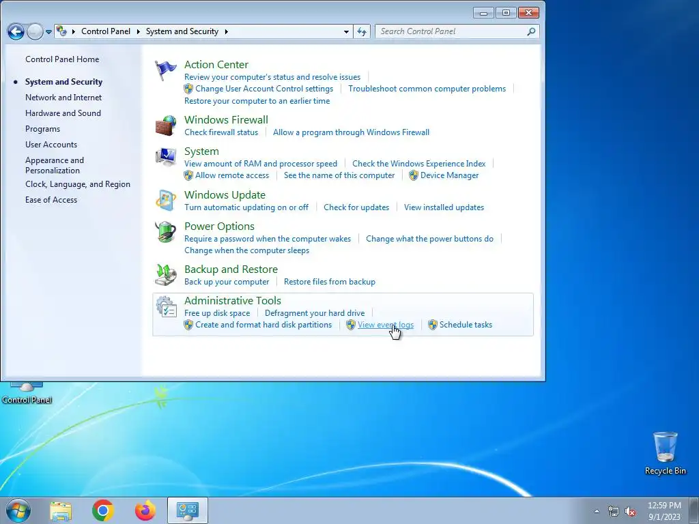Open Device Manager link
The width and height of the screenshot is (699, 524).
click(449, 175)
